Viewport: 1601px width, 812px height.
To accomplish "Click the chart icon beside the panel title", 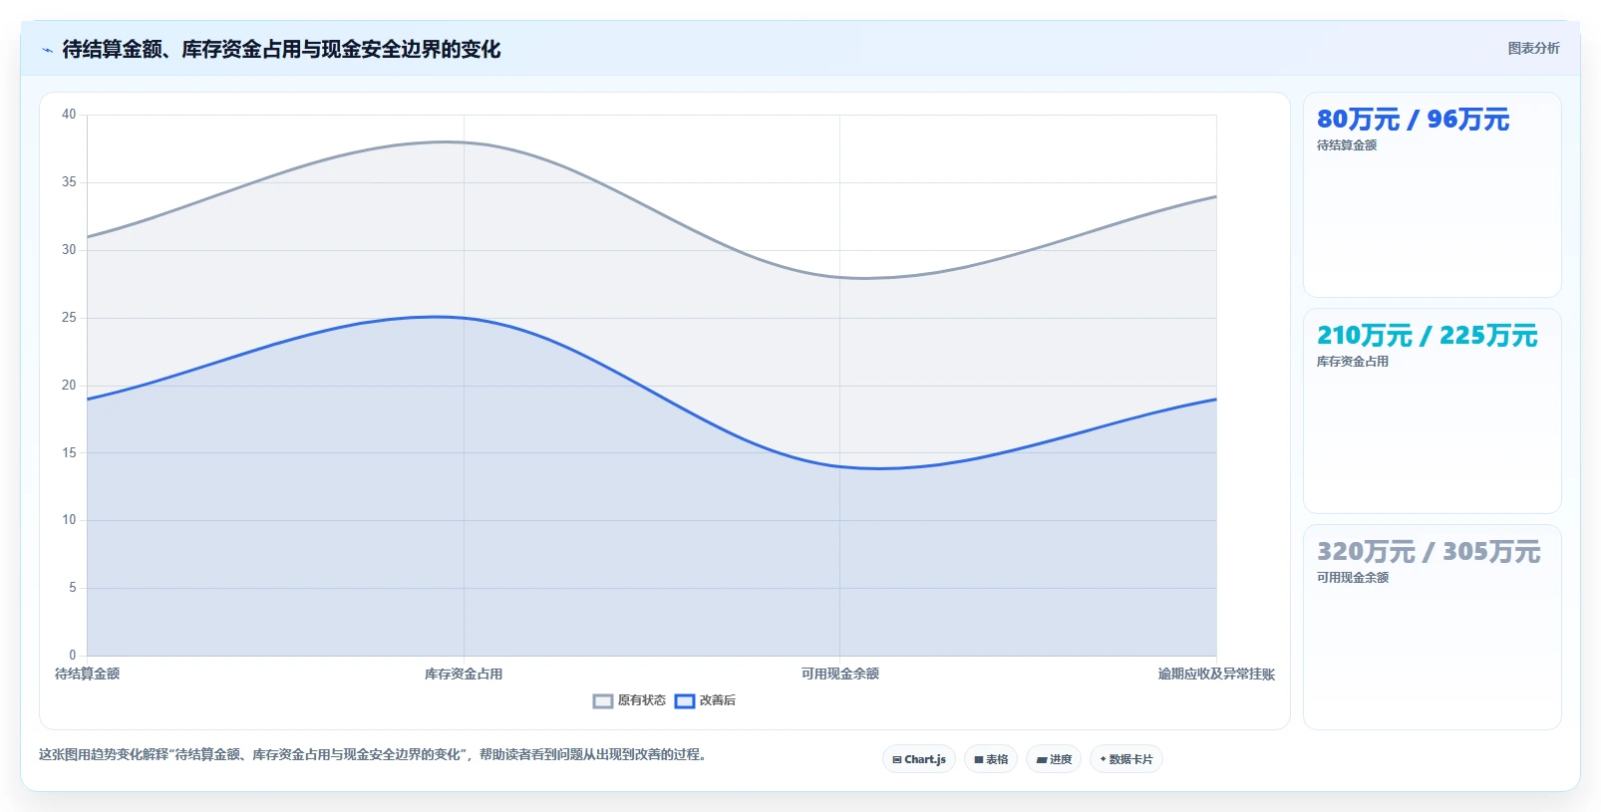I will pos(47,50).
